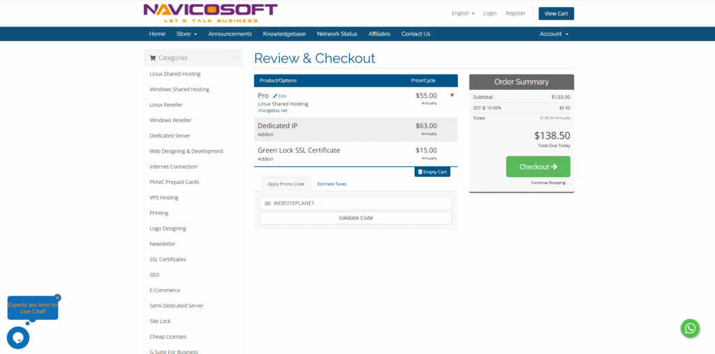715x354 pixels.
Task: Open the Knowledgebase menu item
Action: coord(284,33)
